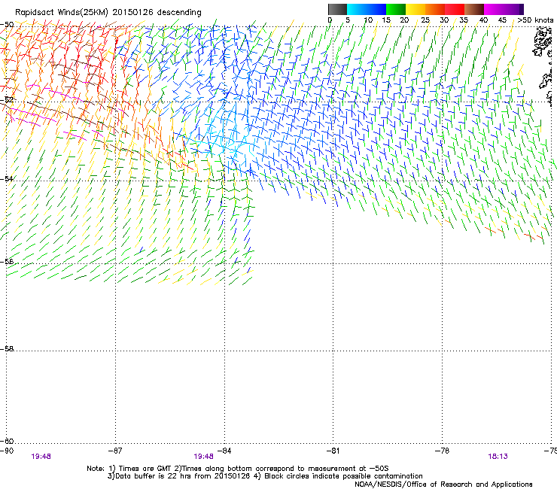Click the '-60' latitude label
Image resolution: width=557 pixels, height=489 pixels.
click(x=7, y=441)
